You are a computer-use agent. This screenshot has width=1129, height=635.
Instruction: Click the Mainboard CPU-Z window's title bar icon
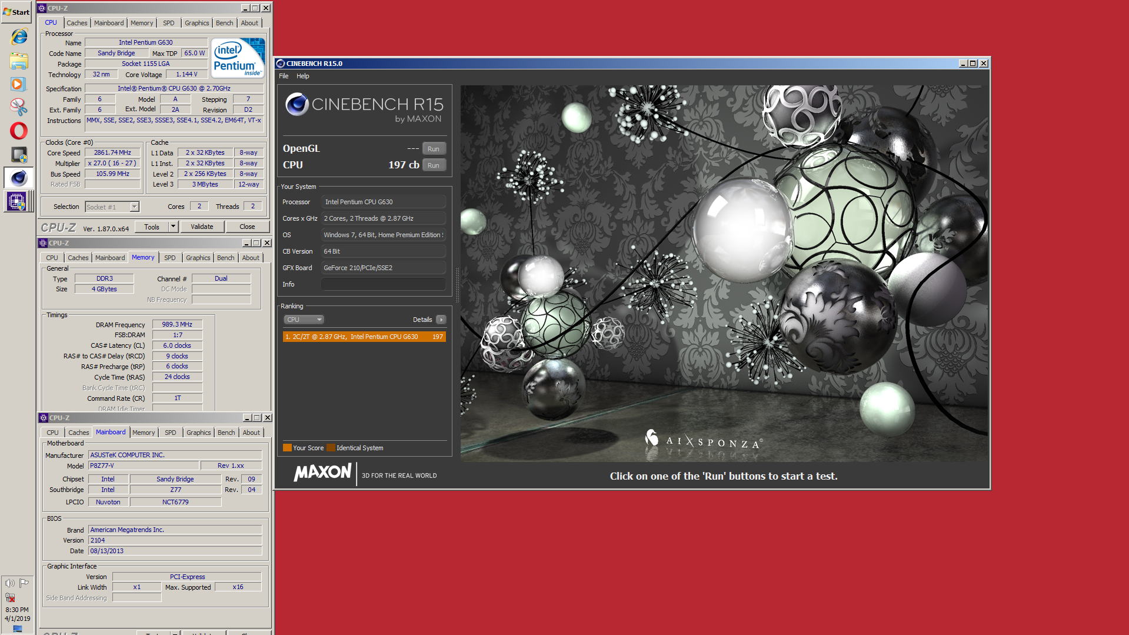44,418
